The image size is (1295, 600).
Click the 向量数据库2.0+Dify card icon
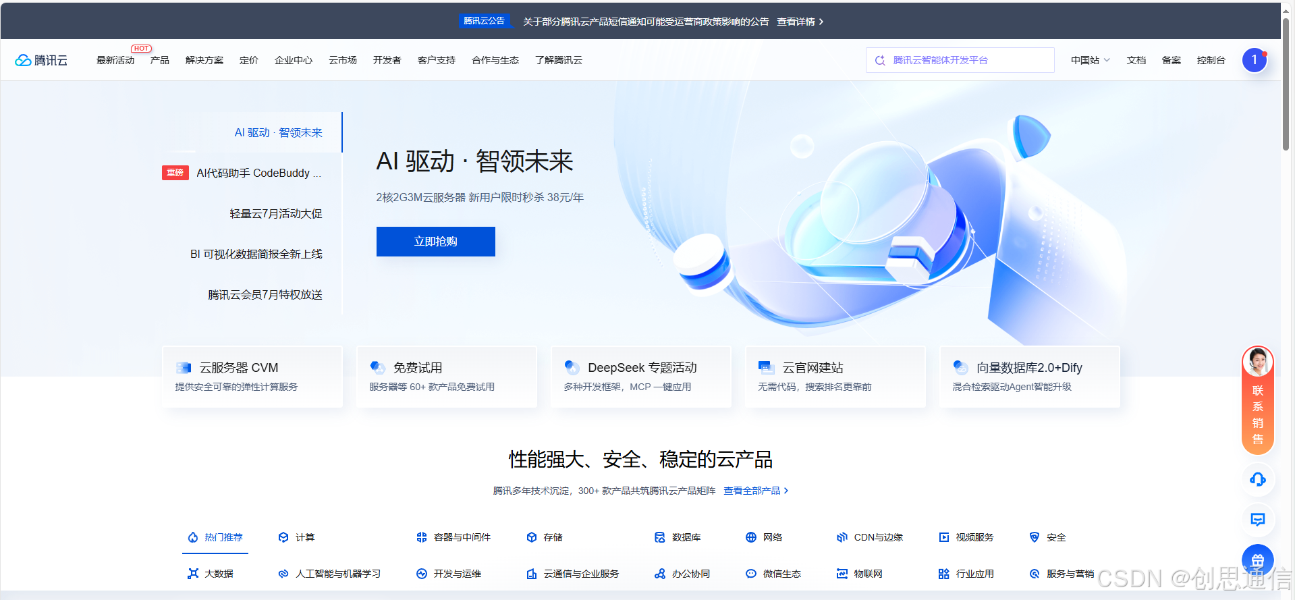click(961, 368)
